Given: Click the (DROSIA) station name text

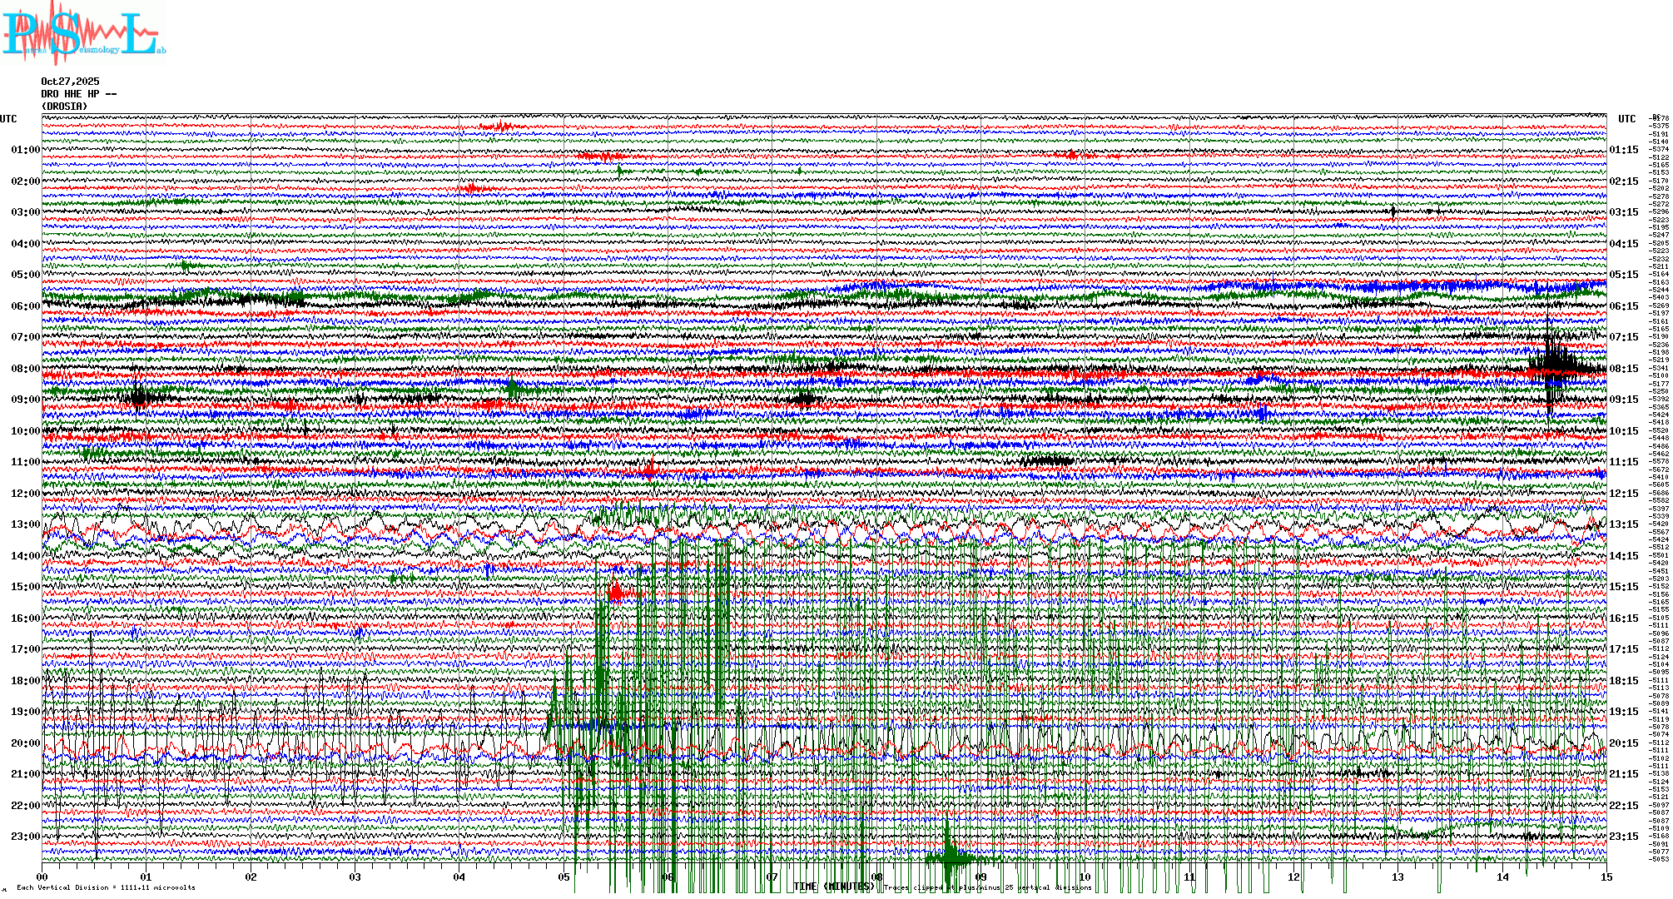Looking at the screenshot, I should 64,107.
